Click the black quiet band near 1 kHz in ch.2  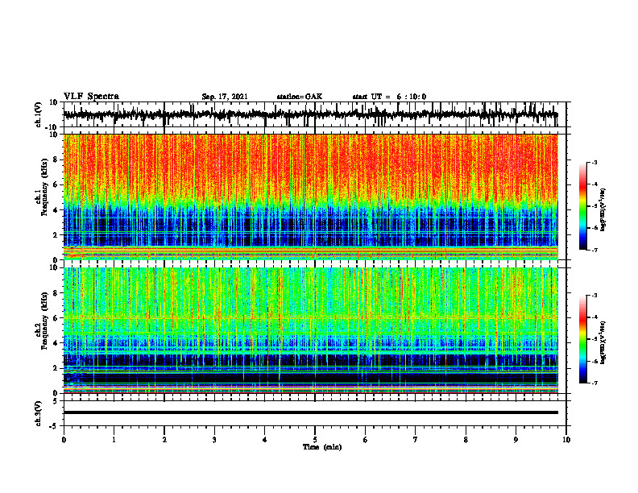pyautogui.click(x=310, y=379)
